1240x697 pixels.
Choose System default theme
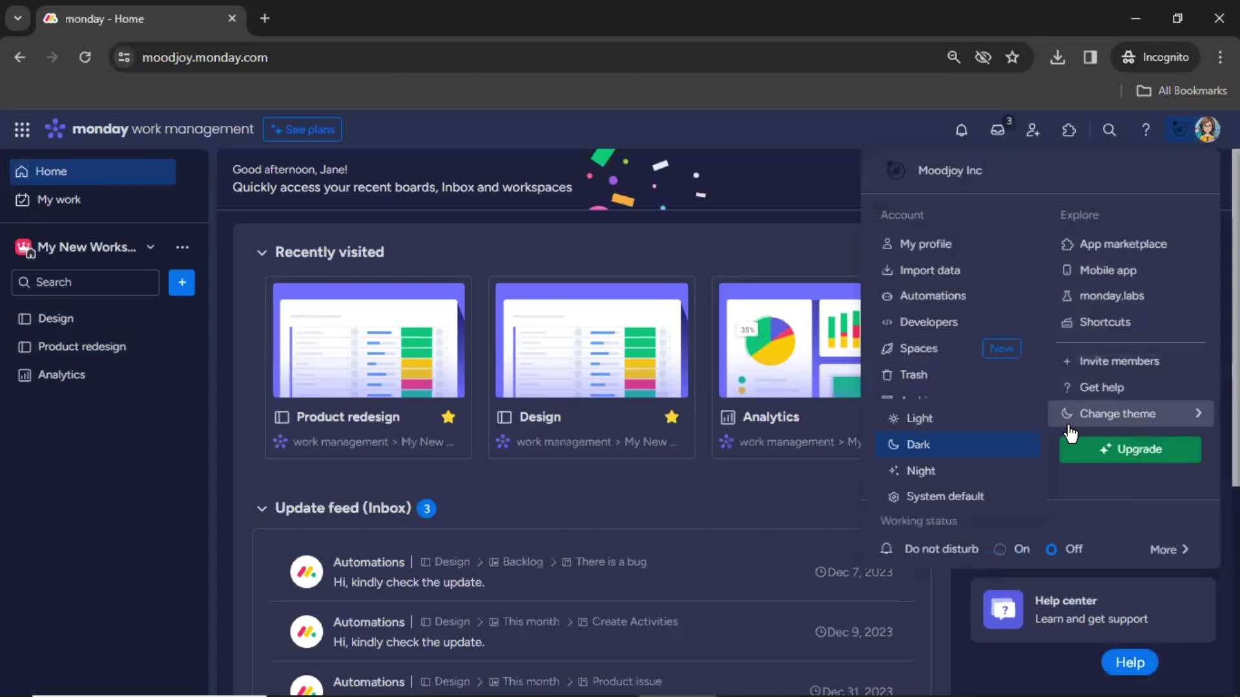[957, 496]
